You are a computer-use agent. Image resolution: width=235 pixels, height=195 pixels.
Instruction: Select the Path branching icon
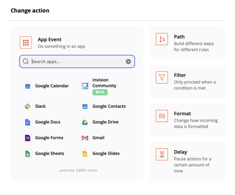[x=162, y=39]
